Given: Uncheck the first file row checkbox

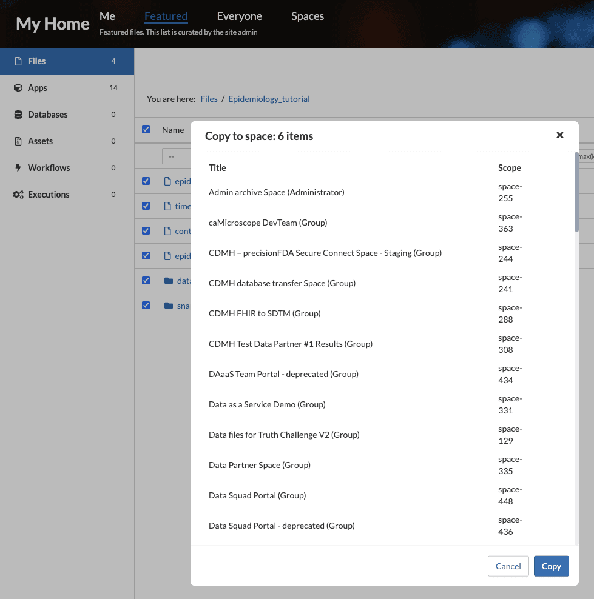Looking at the screenshot, I should (146, 181).
